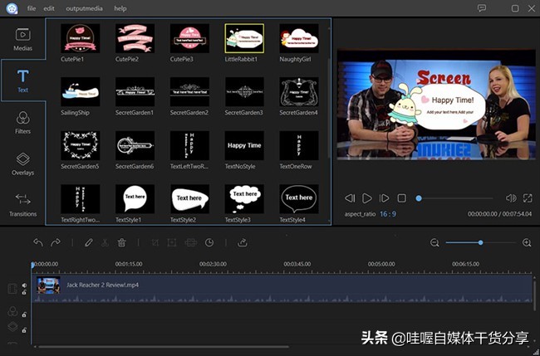This screenshot has height=356, width=540.
Task: Open the Transitions panel
Action: [22, 204]
